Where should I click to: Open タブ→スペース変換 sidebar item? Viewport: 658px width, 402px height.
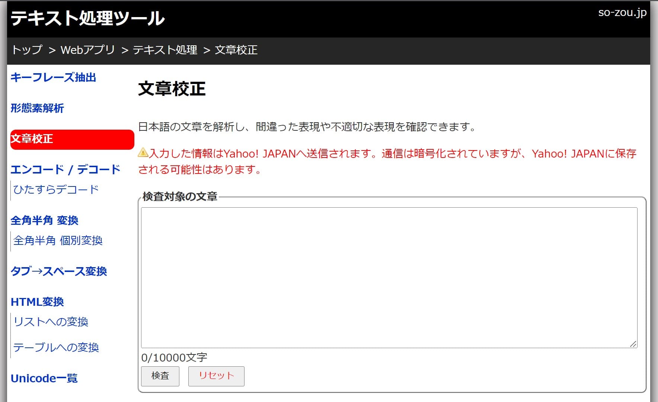pos(59,271)
